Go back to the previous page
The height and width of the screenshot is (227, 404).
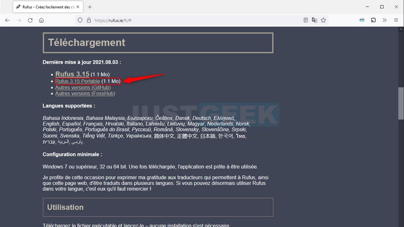(x=8, y=20)
